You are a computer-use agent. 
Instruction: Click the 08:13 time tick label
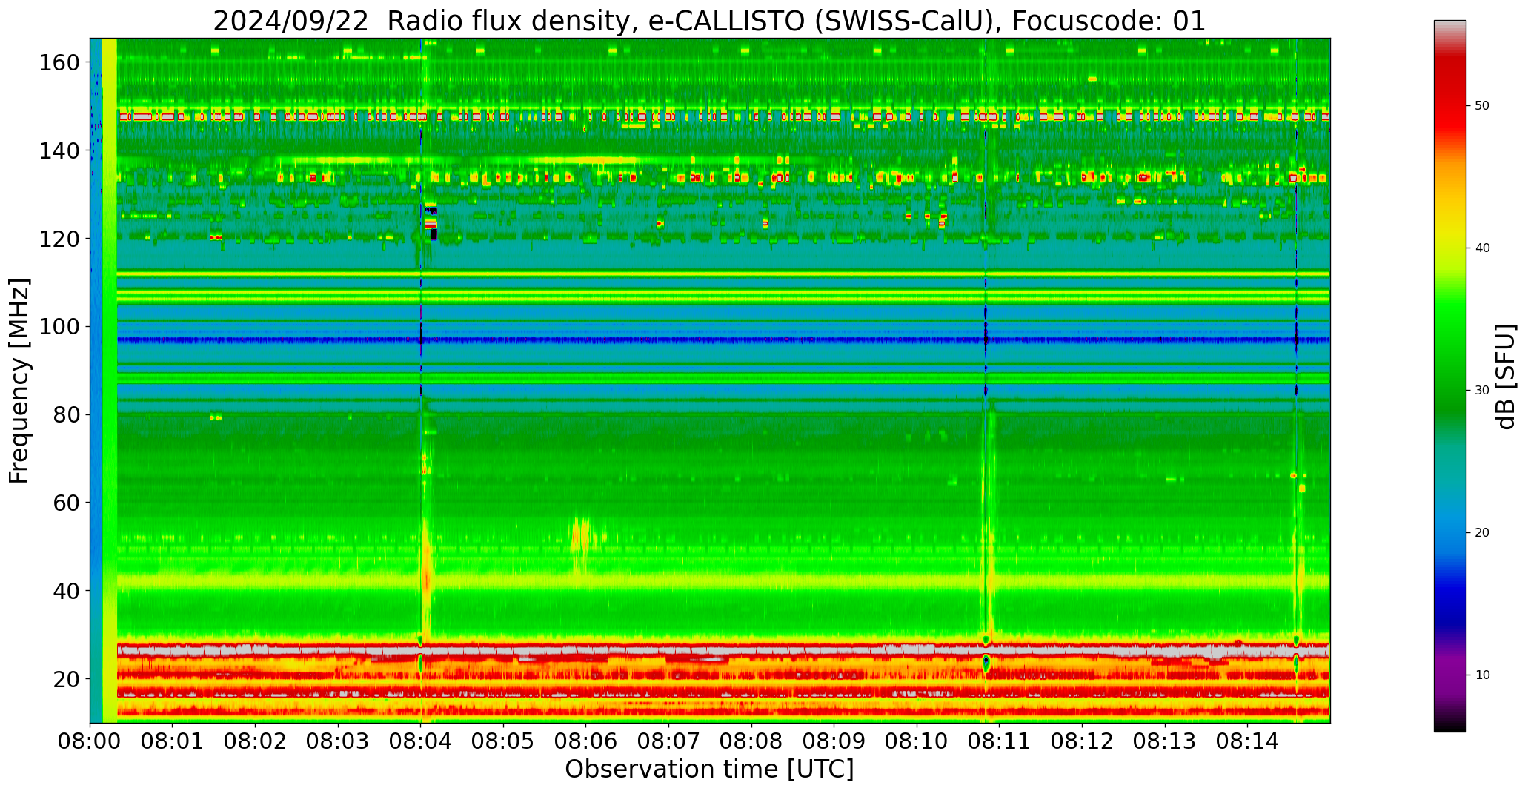pos(1164,741)
